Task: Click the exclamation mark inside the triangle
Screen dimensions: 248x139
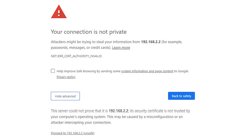Action: coord(59,13)
